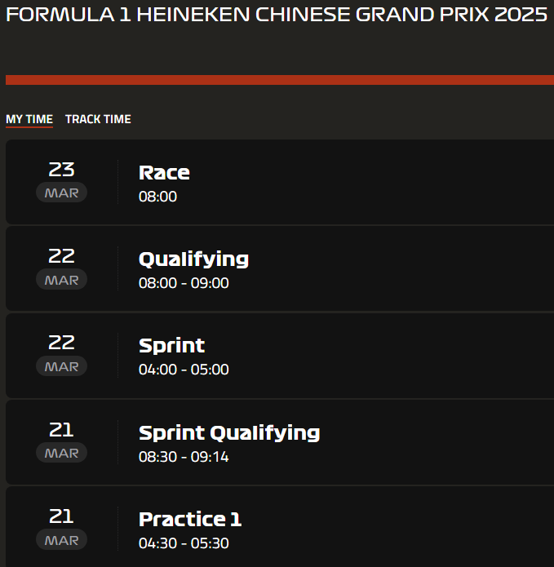Open the Race session row
The width and height of the screenshot is (554, 567).
(280, 182)
